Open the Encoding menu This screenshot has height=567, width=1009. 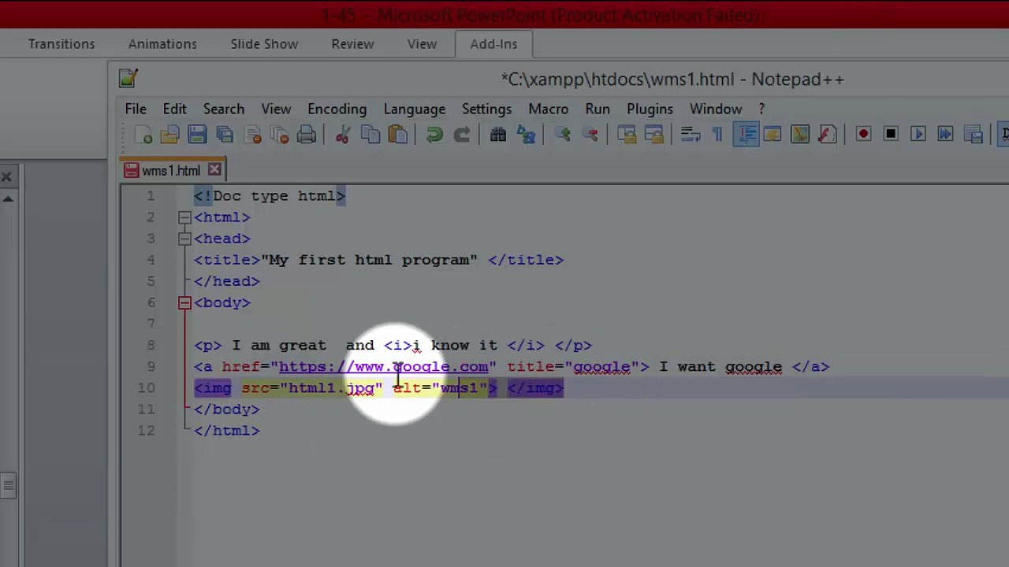(337, 109)
